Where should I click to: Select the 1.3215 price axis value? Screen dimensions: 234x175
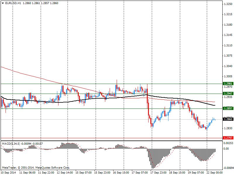[x=228, y=14]
